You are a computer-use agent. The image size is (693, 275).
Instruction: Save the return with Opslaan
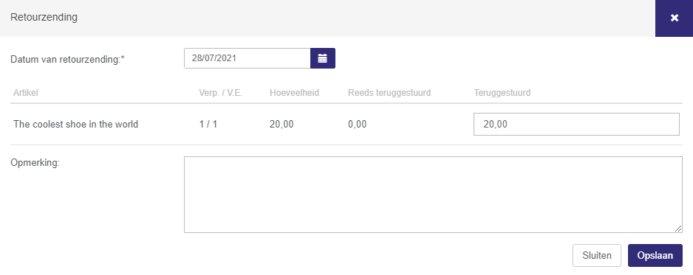click(655, 256)
